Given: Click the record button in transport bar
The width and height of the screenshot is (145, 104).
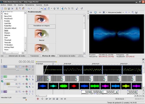Looking at the screenshot, I should pyautogui.click(x=38, y=99).
